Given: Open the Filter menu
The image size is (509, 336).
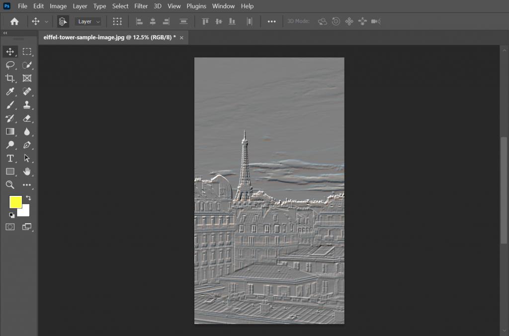Looking at the screenshot, I should [x=141, y=6].
